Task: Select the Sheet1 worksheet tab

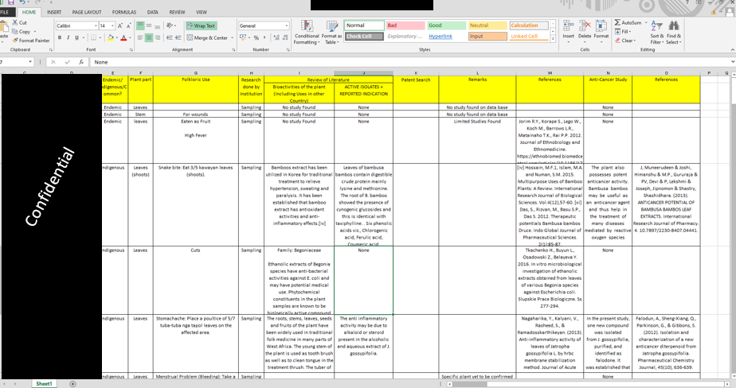Action: point(44,384)
